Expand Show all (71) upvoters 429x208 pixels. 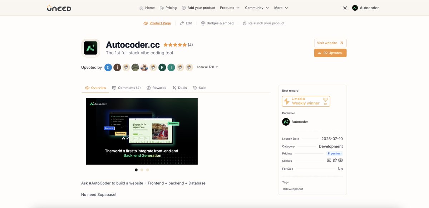coord(207,67)
